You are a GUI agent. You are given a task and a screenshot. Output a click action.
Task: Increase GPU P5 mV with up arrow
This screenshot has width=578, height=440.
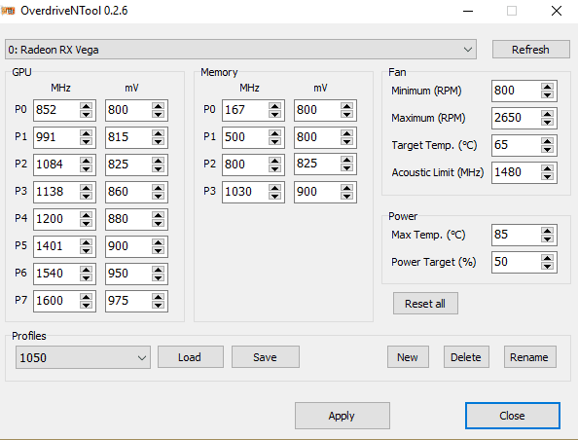click(159, 242)
